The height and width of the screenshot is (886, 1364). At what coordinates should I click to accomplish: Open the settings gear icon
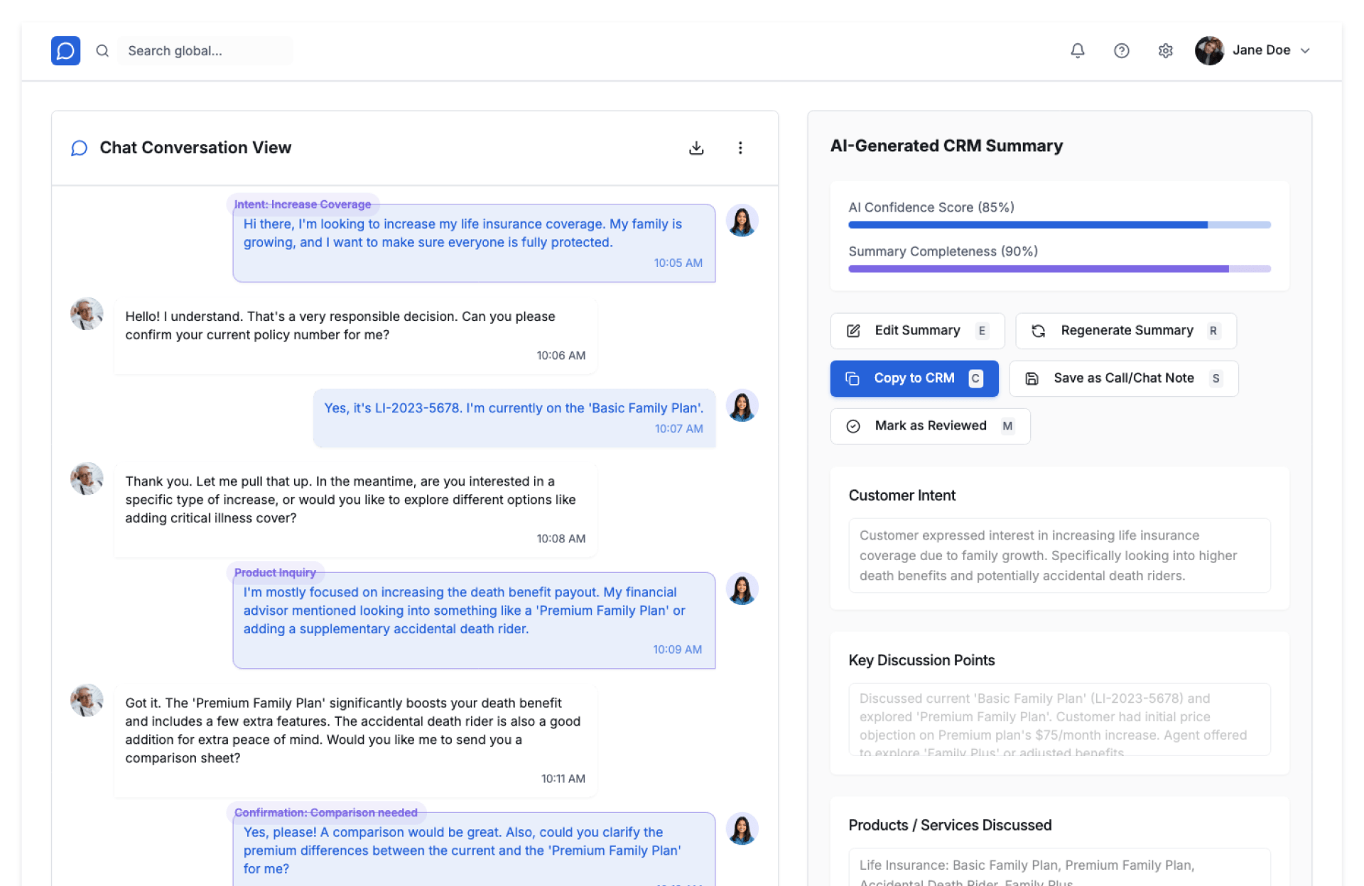pos(1165,50)
